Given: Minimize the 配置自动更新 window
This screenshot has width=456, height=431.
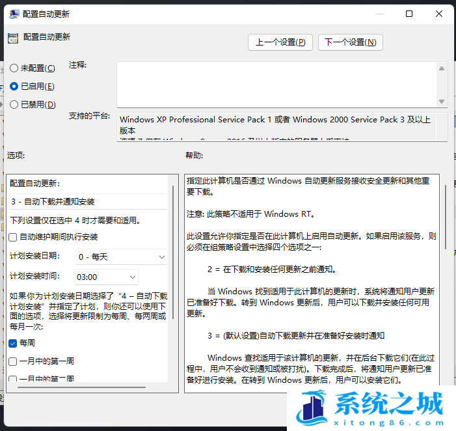Looking at the screenshot, I should point(379,14).
